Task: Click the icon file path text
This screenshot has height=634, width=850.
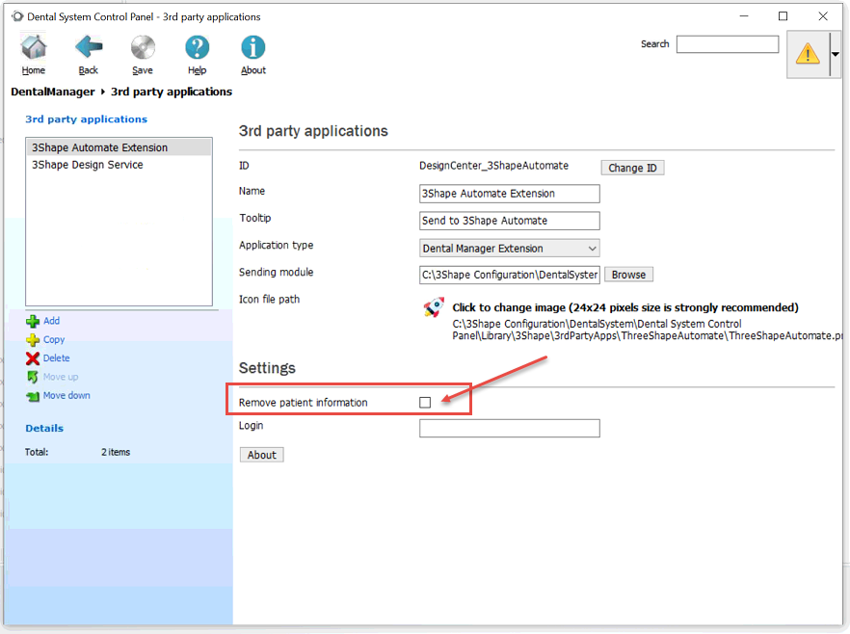Action: click(x=648, y=330)
